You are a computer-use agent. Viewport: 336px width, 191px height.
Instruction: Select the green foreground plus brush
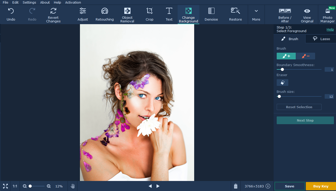(286, 56)
